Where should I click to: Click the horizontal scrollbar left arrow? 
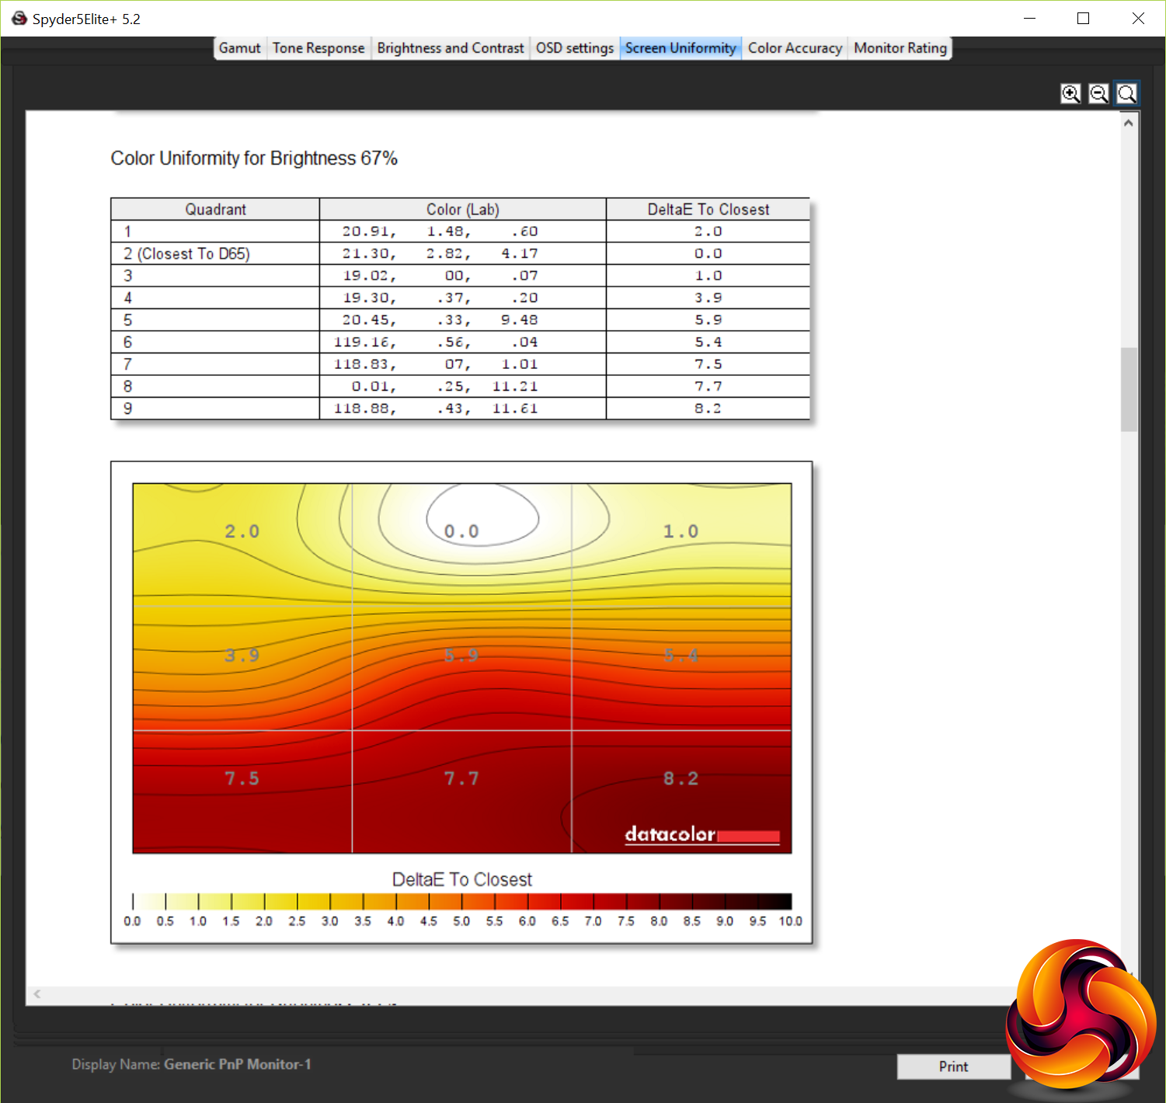coord(37,993)
